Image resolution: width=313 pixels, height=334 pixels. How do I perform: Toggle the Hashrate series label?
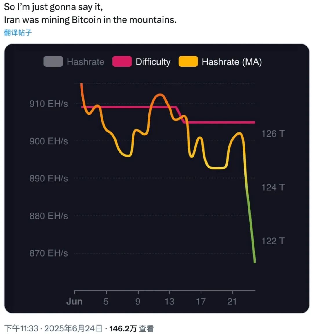pos(85,62)
